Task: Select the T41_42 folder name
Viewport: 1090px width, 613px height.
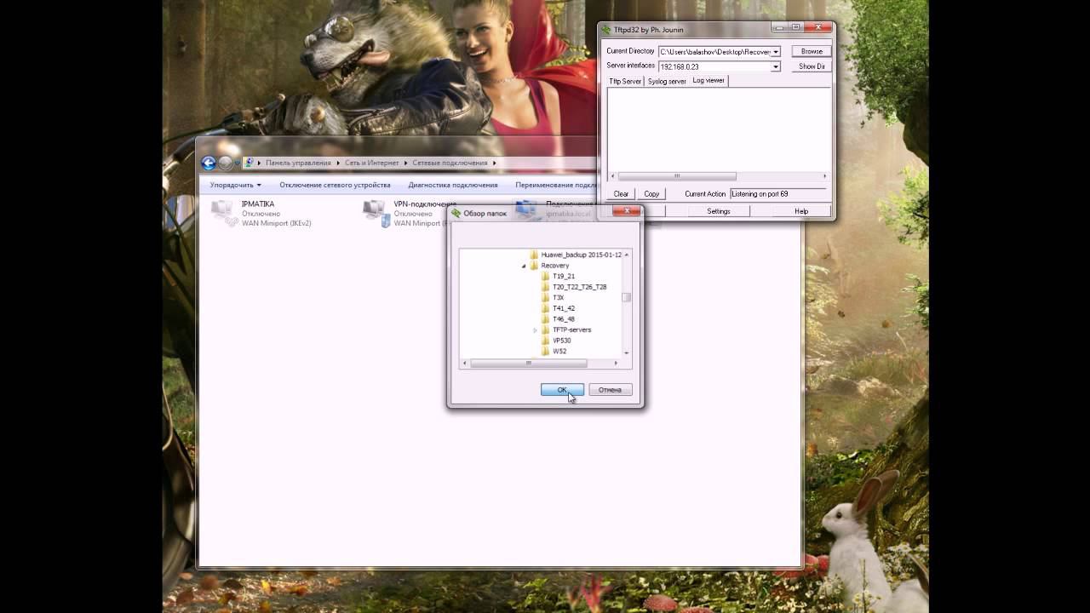Action: tap(564, 308)
